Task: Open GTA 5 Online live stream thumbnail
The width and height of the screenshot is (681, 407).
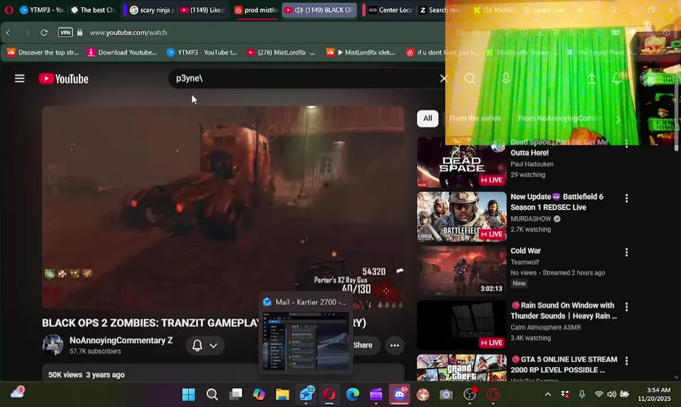Action: coord(462,367)
